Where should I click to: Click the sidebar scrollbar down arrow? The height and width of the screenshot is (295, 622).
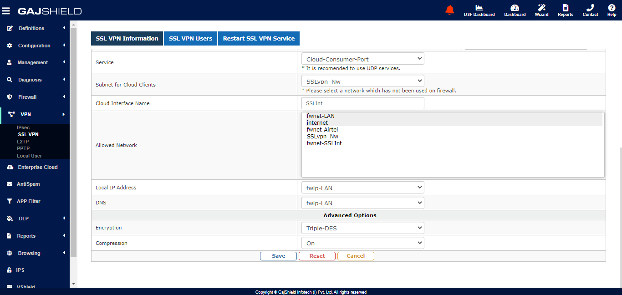(x=73, y=284)
